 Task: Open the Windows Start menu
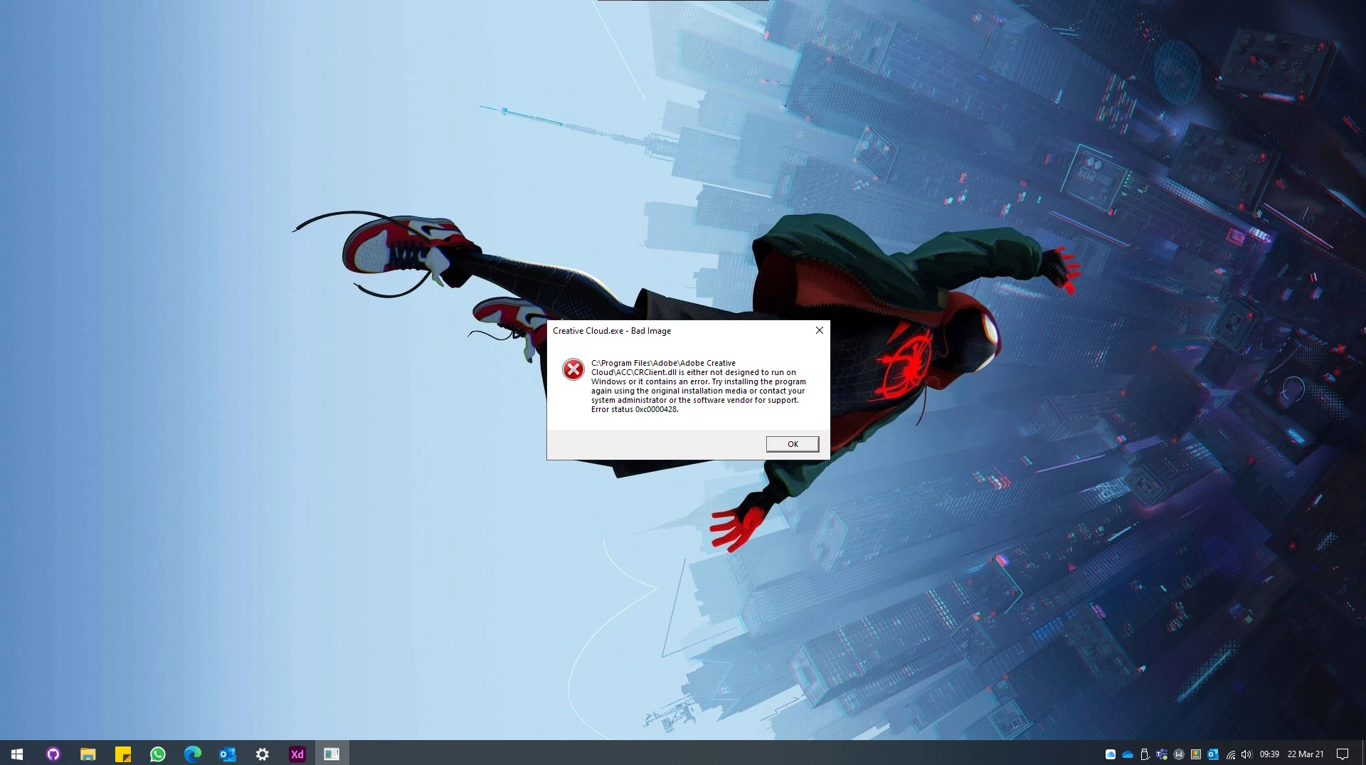point(17,754)
